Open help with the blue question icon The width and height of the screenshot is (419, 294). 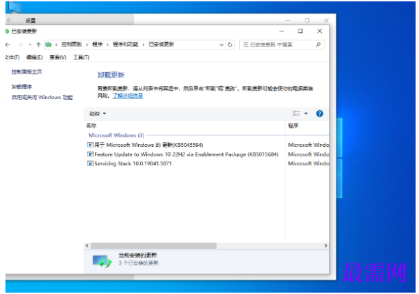(320, 113)
